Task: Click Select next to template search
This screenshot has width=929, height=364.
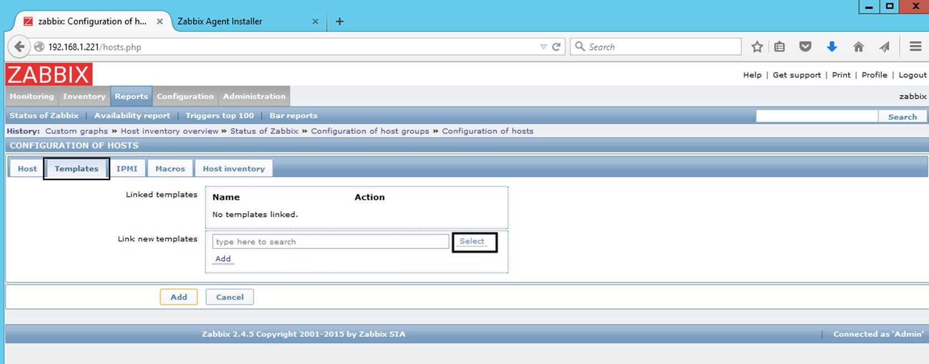Action: (472, 241)
